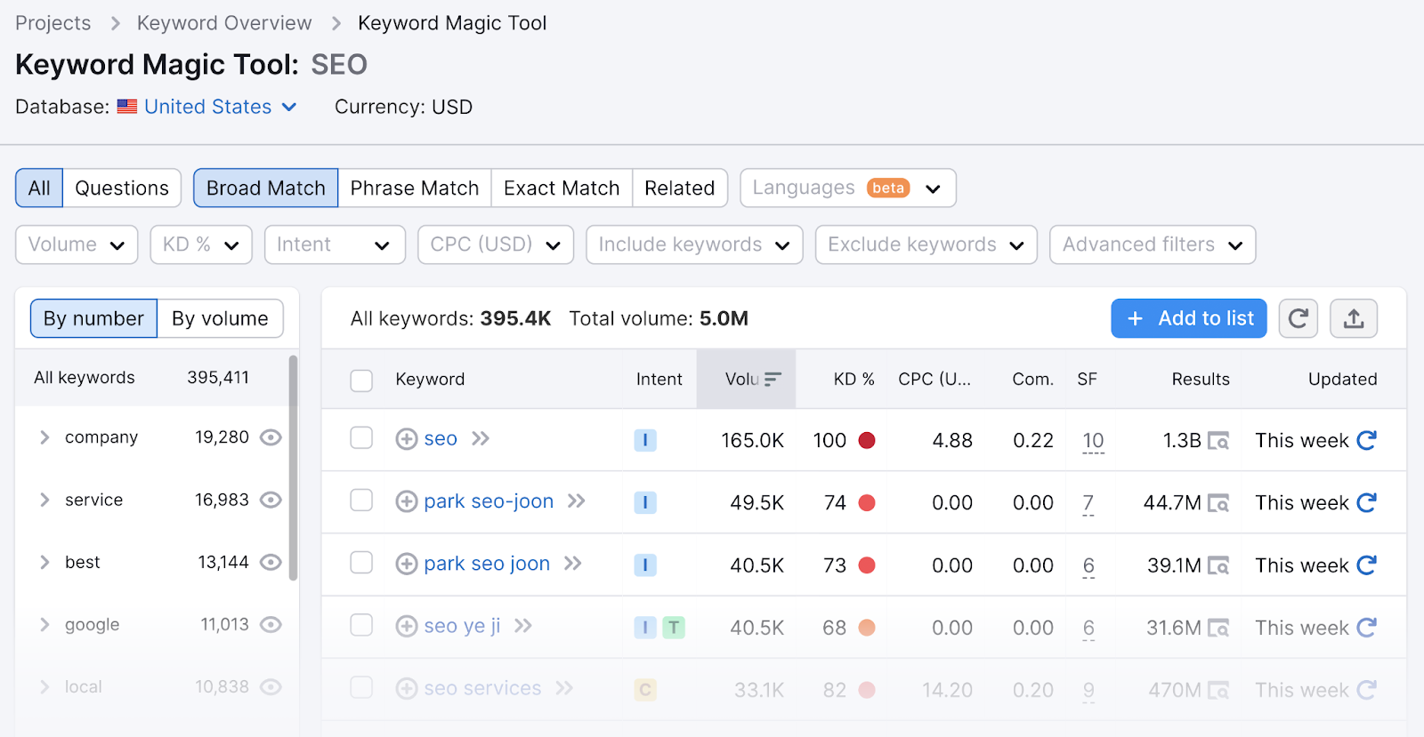Click the export upload icon button
This screenshot has width=1424, height=737.
pos(1354,318)
